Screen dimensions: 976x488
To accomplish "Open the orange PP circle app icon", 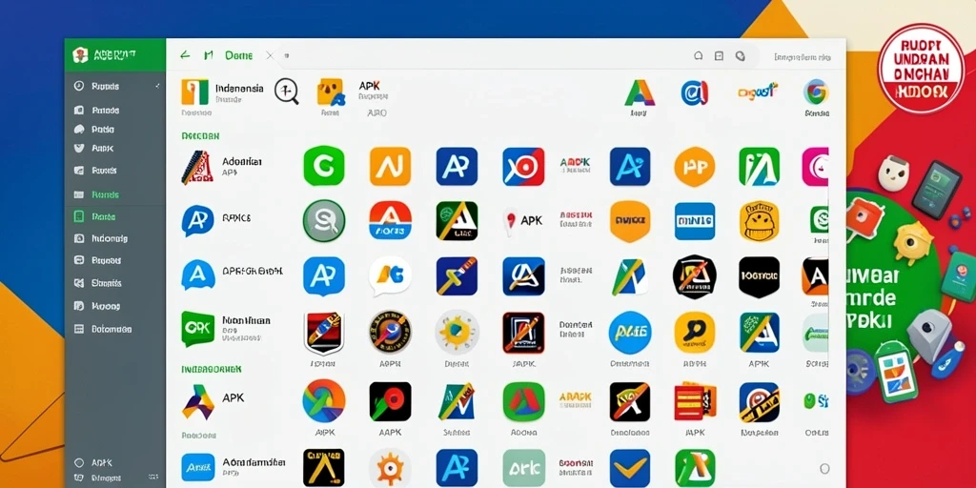I will coord(694,166).
